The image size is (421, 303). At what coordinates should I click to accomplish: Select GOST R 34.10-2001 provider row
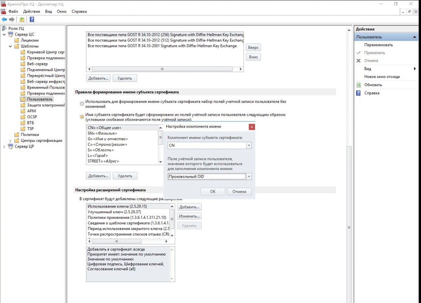pyautogui.click(x=165, y=46)
